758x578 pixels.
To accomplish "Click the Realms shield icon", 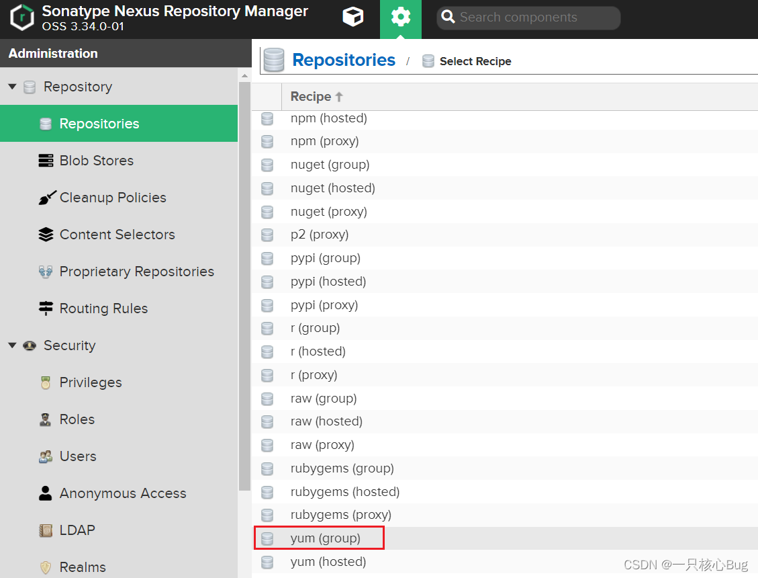I will tap(46, 567).
